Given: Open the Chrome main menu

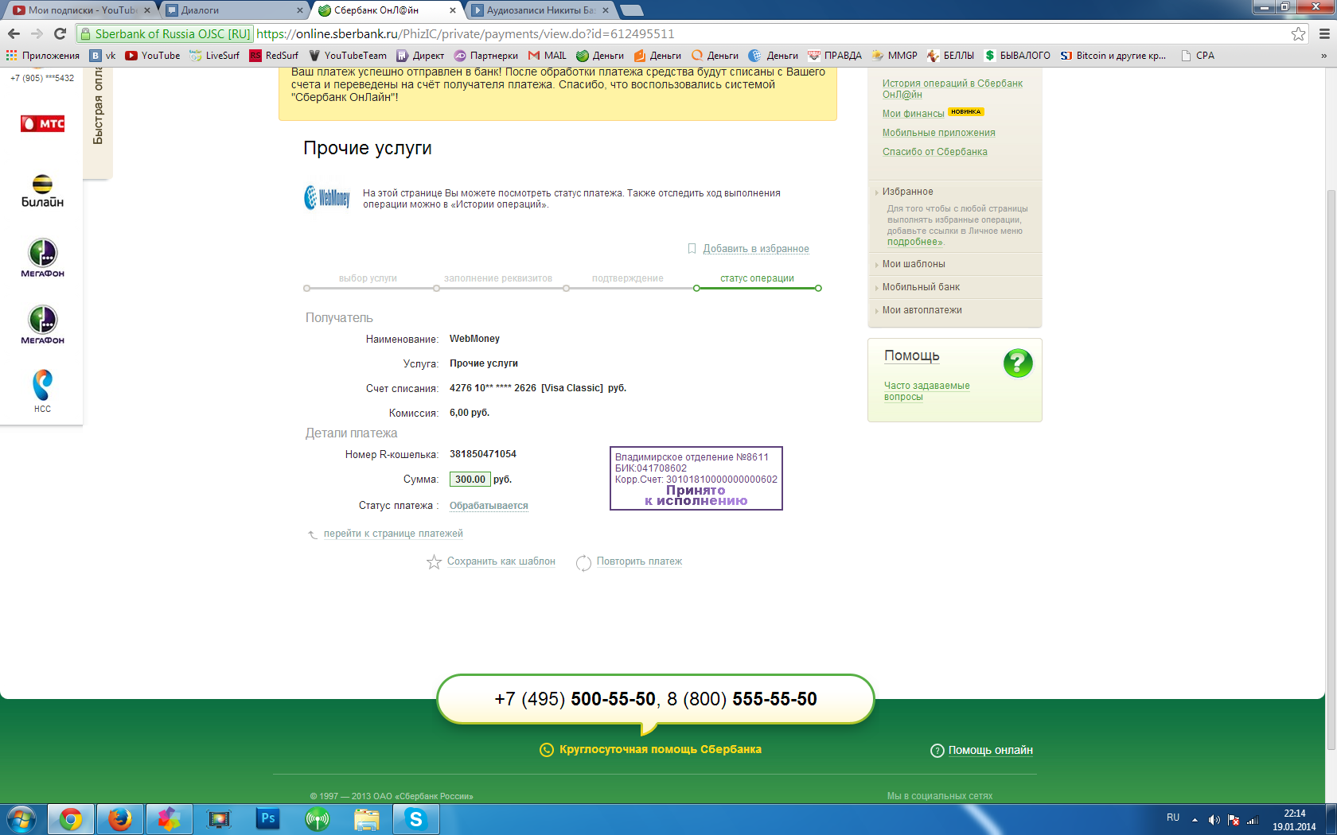Looking at the screenshot, I should point(1324,33).
